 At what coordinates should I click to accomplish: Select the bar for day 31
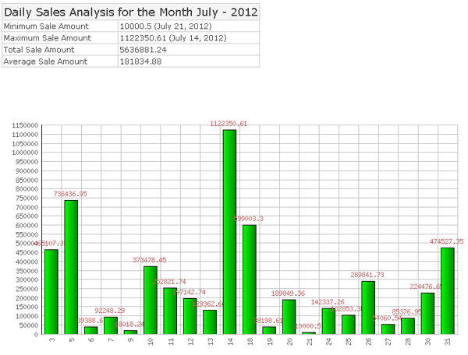[x=447, y=290]
